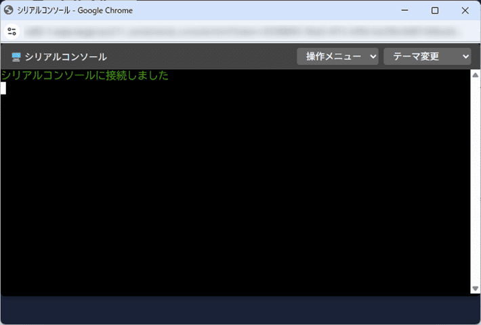This screenshot has height=325, width=481.
Task: Click the green connection message text
Action: (x=85, y=75)
